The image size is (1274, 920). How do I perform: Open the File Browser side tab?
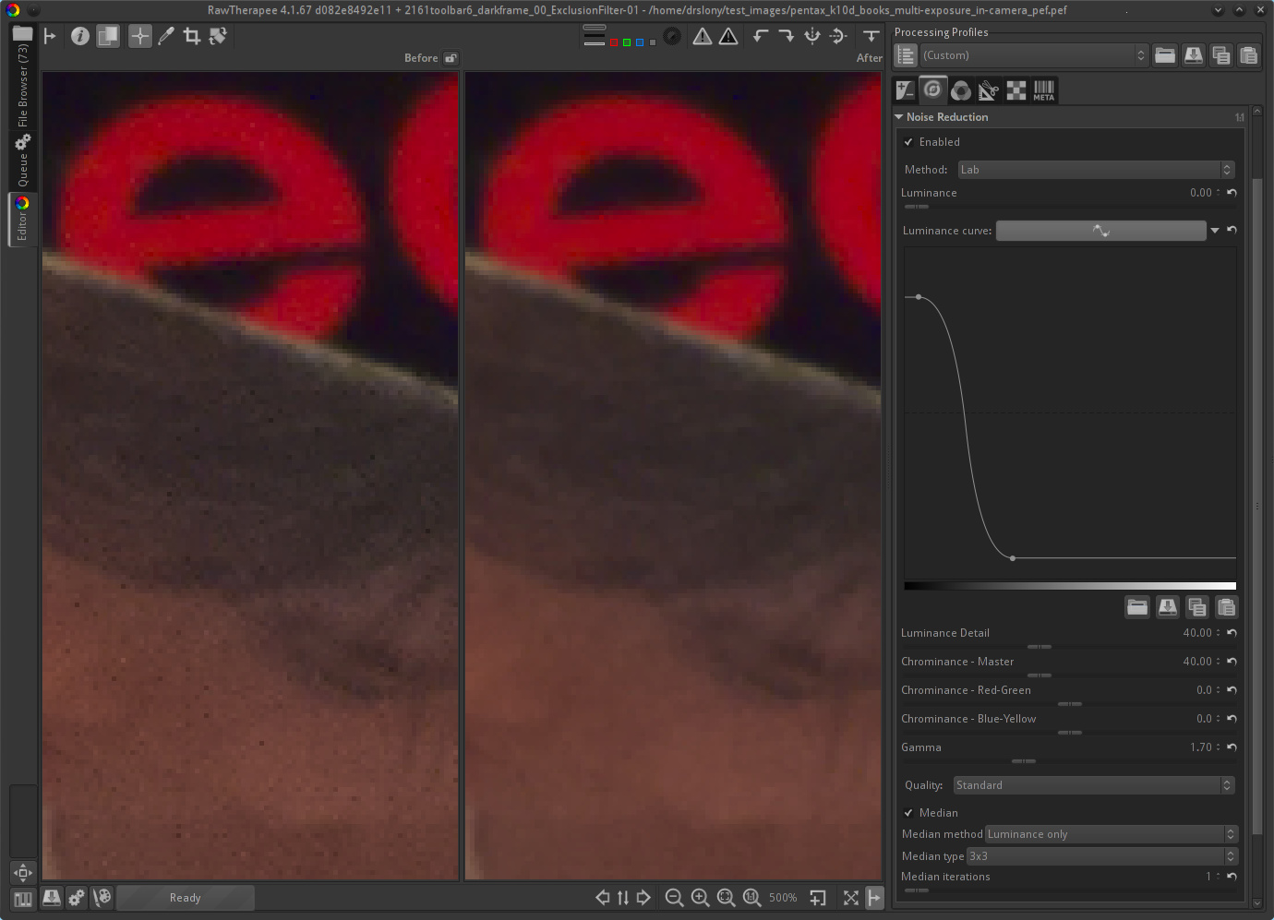point(23,85)
